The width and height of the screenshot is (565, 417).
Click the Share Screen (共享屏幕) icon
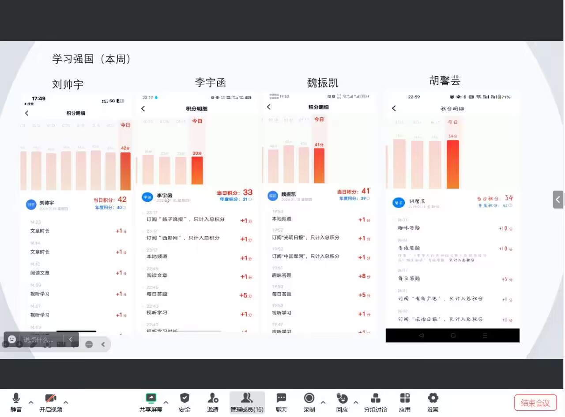point(151,398)
